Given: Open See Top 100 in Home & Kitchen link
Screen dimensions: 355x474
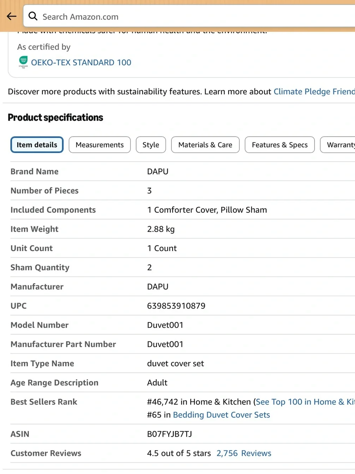Looking at the screenshot, I should 305,402.
